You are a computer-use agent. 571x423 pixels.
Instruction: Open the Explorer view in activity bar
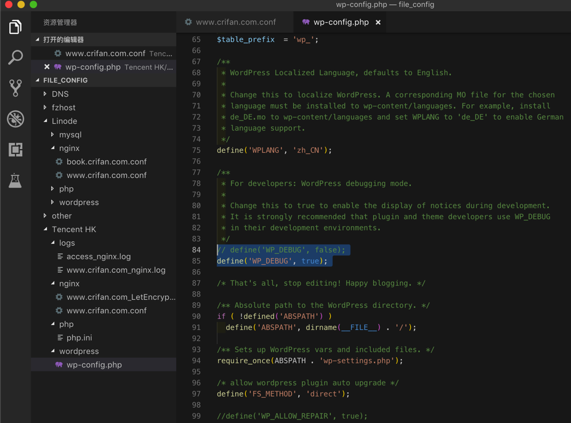pyautogui.click(x=15, y=27)
